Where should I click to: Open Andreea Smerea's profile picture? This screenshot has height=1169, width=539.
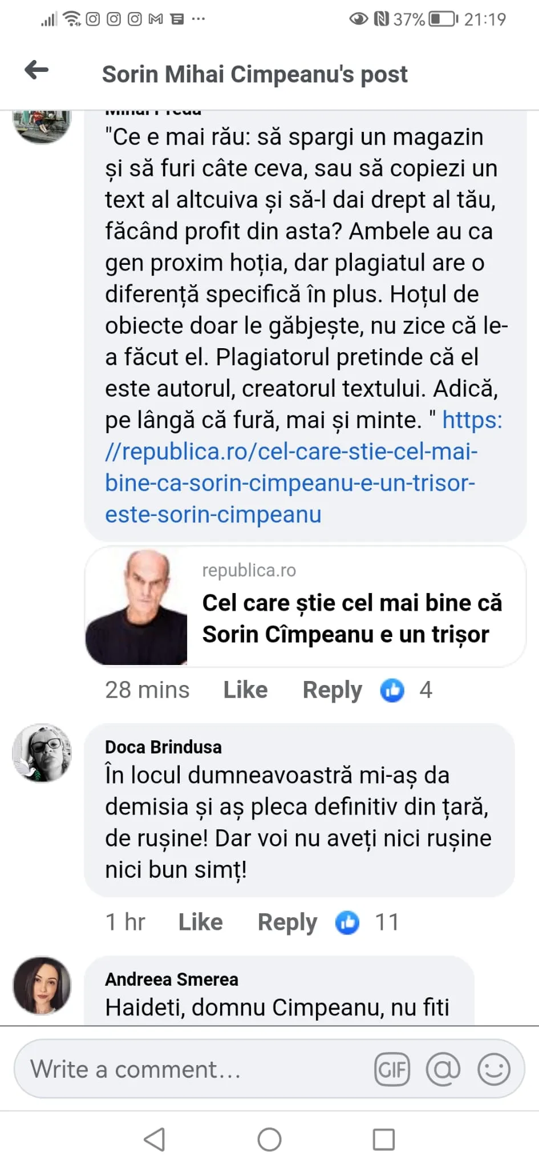coord(42,986)
